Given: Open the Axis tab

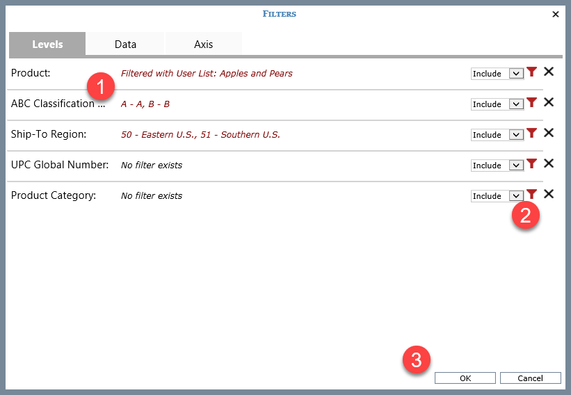Looking at the screenshot, I should 203,44.
